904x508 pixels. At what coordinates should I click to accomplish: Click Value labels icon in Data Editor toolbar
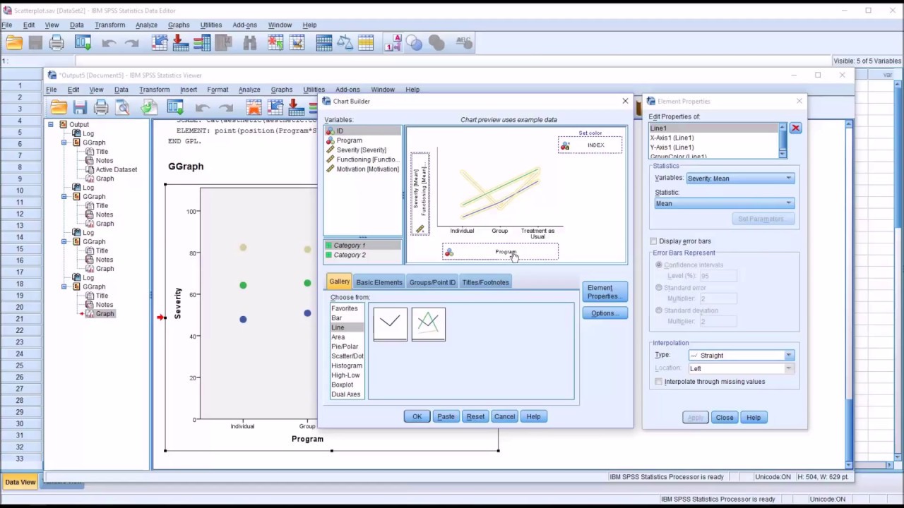coord(393,43)
